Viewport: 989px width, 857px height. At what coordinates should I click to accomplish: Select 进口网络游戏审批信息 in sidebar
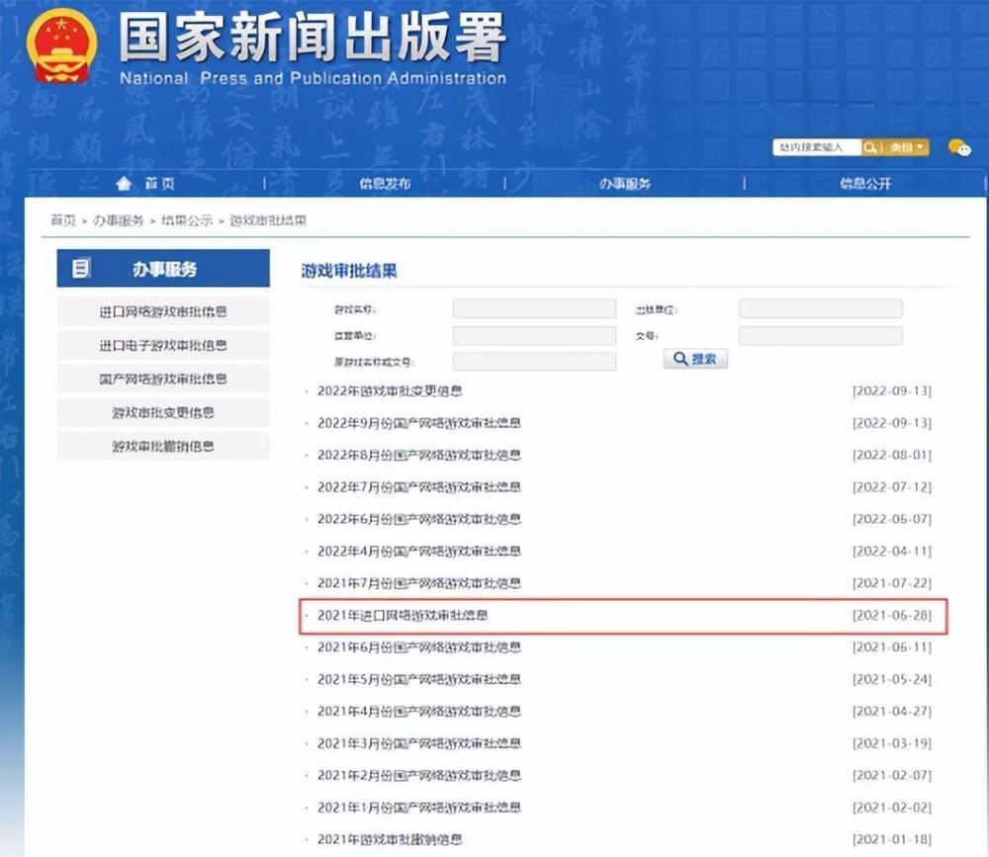[163, 311]
